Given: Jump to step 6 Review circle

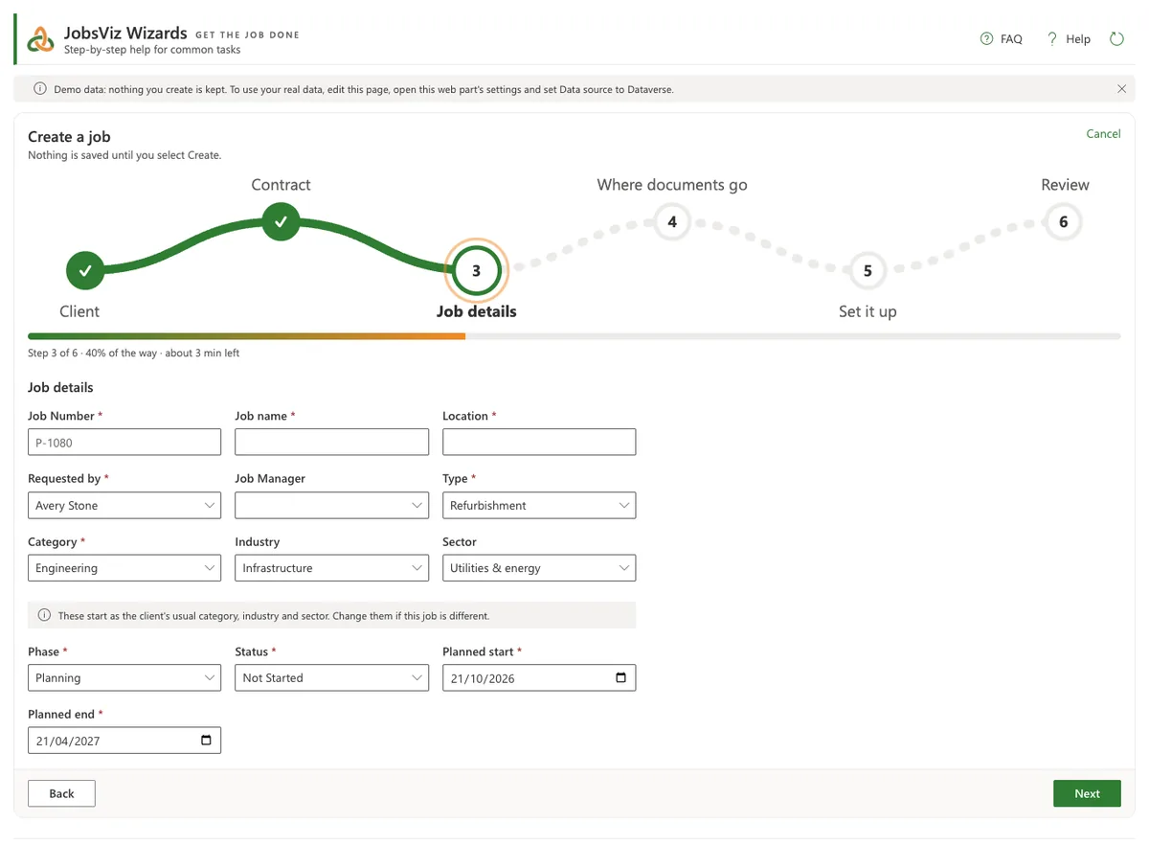Looking at the screenshot, I should (1063, 222).
